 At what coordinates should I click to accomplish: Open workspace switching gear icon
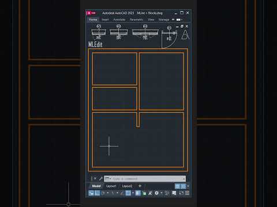(156, 193)
